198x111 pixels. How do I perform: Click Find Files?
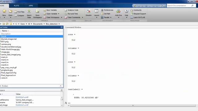pos(19,12)
